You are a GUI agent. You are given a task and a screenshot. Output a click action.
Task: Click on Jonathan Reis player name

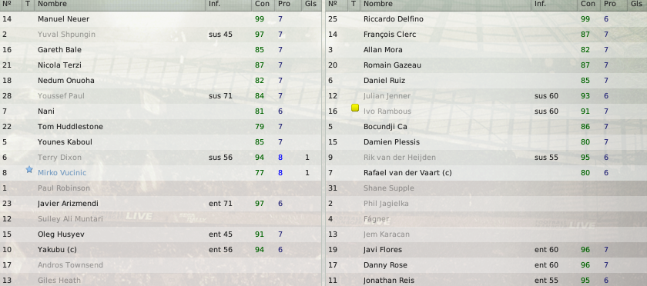tap(389, 281)
